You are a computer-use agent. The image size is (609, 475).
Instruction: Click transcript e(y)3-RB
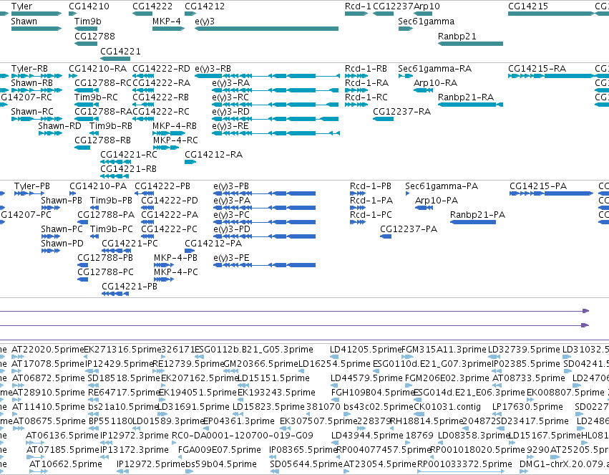click(x=267, y=76)
